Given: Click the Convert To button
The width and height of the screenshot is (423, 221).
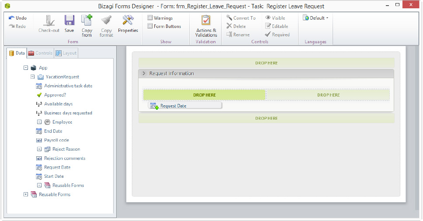Looking at the screenshot, I should pyautogui.click(x=241, y=18).
